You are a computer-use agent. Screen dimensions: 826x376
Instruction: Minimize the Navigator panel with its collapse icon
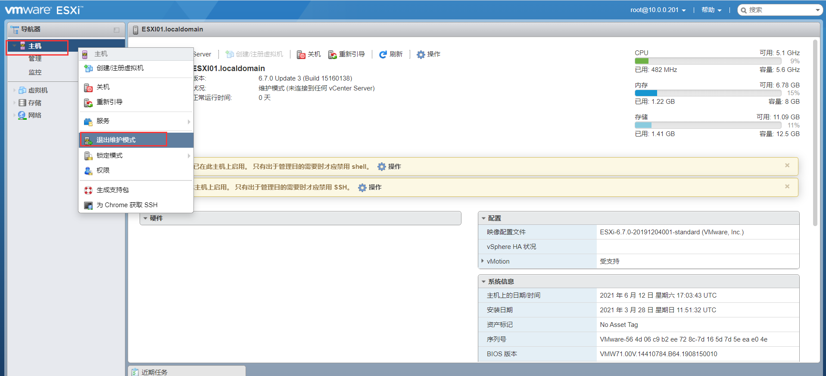[116, 30]
